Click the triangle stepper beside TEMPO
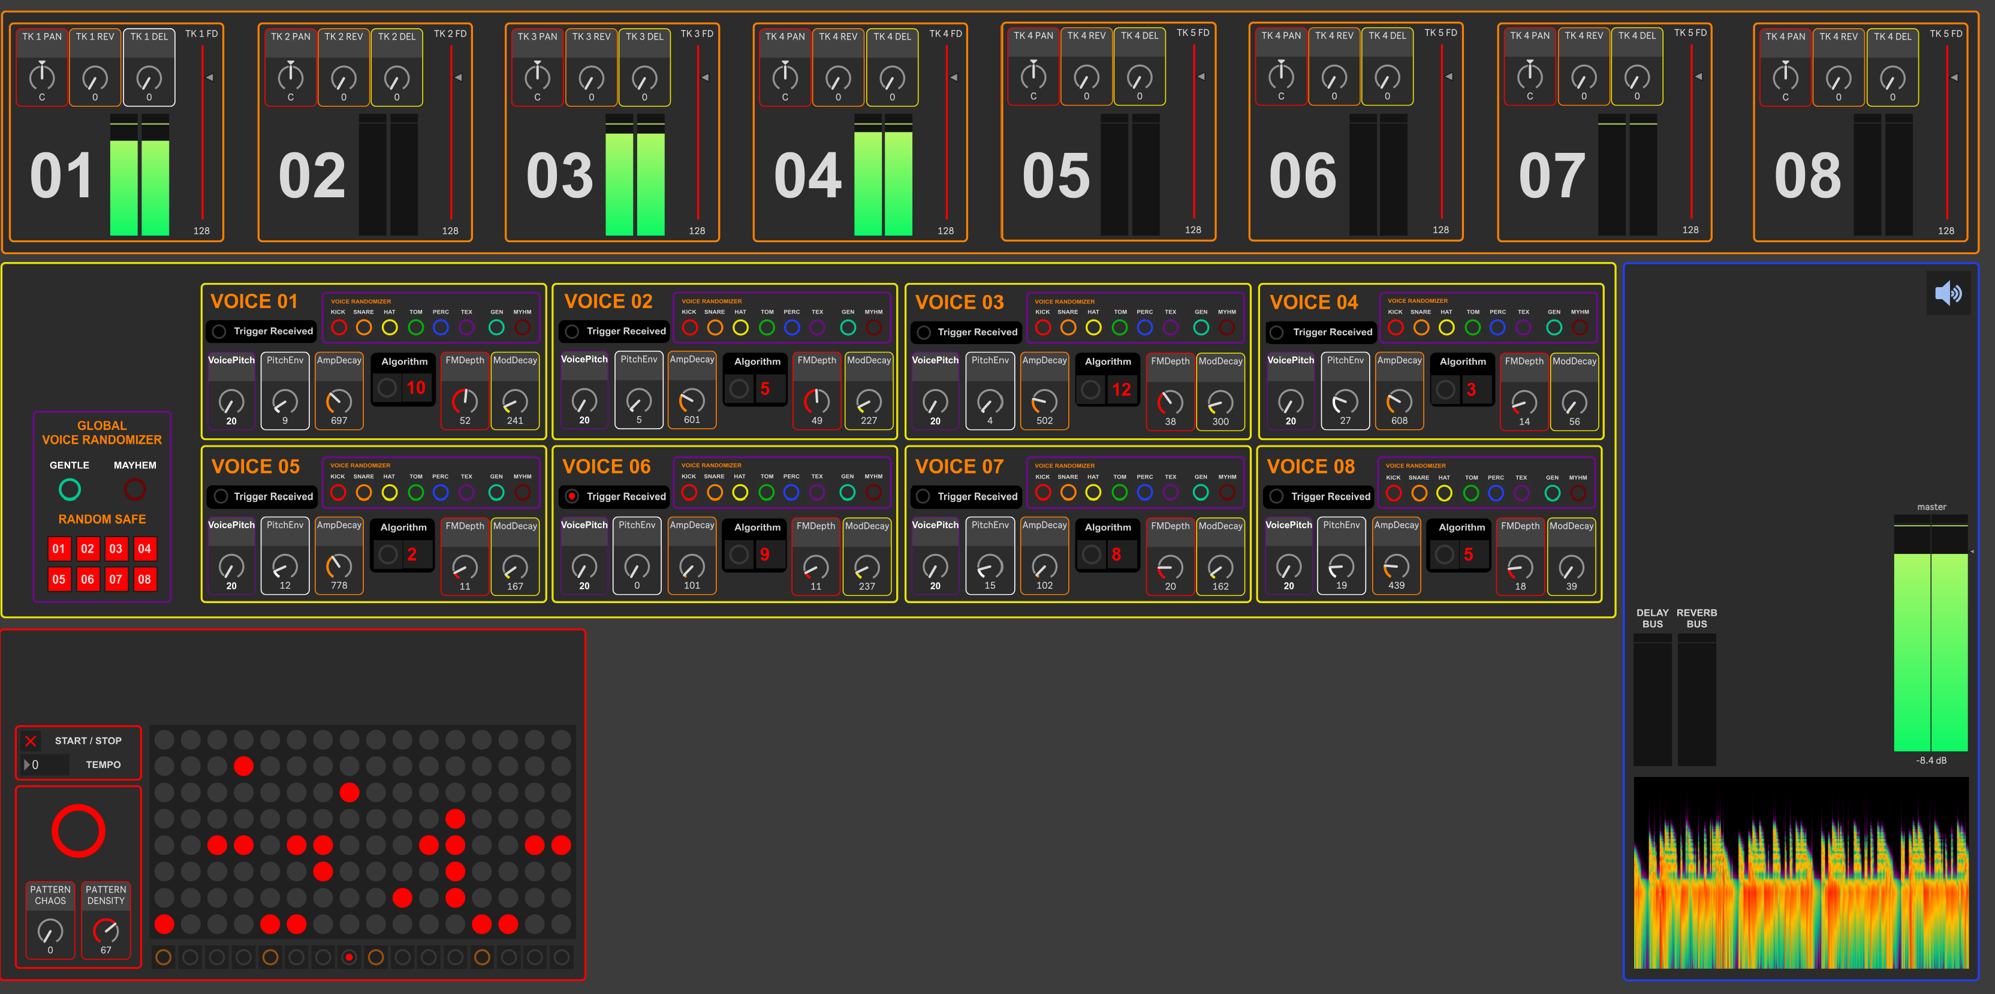Viewport: 1995px width, 994px height. coord(28,764)
